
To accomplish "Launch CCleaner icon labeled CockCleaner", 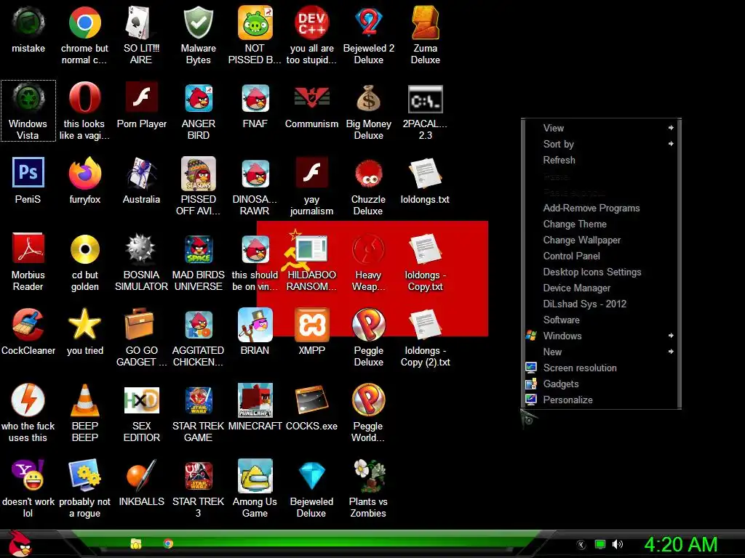I will 28,325.
